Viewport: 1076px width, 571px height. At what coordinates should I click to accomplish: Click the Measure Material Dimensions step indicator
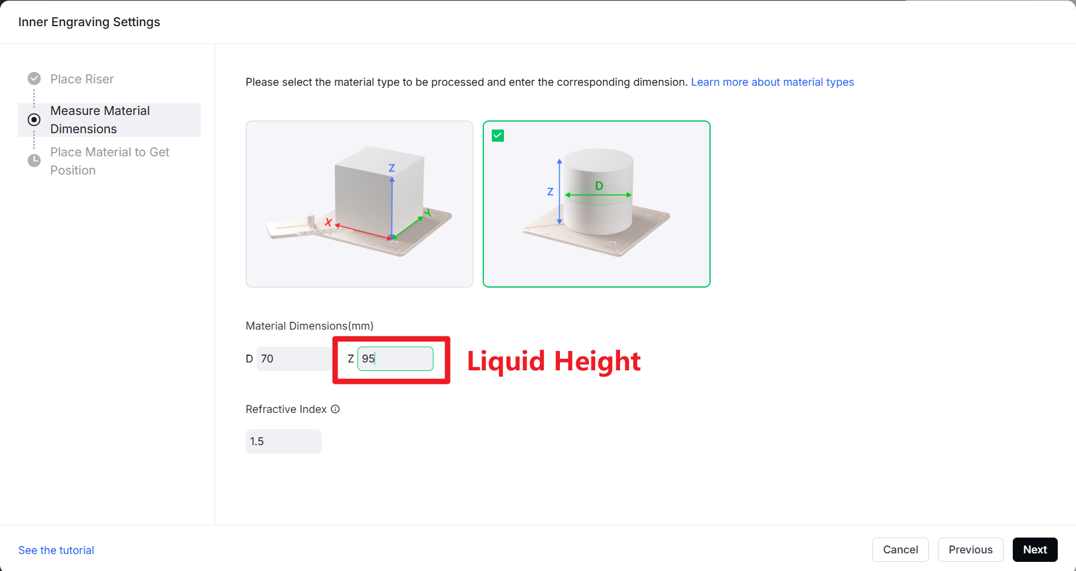coord(34,120)
